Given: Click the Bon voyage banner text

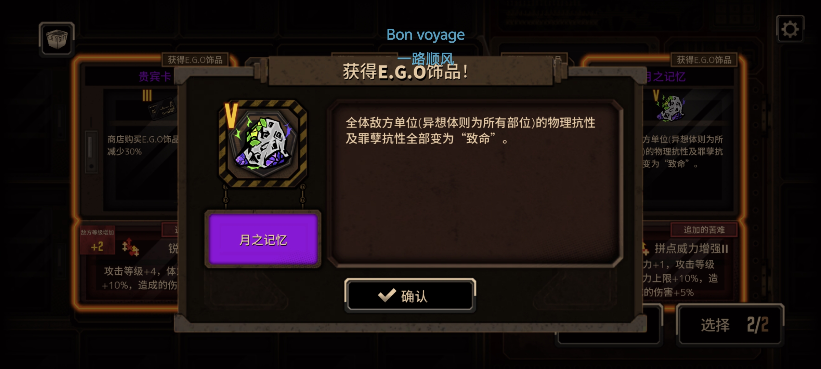Looking at the screenshot, I should [x=426, y=35].
